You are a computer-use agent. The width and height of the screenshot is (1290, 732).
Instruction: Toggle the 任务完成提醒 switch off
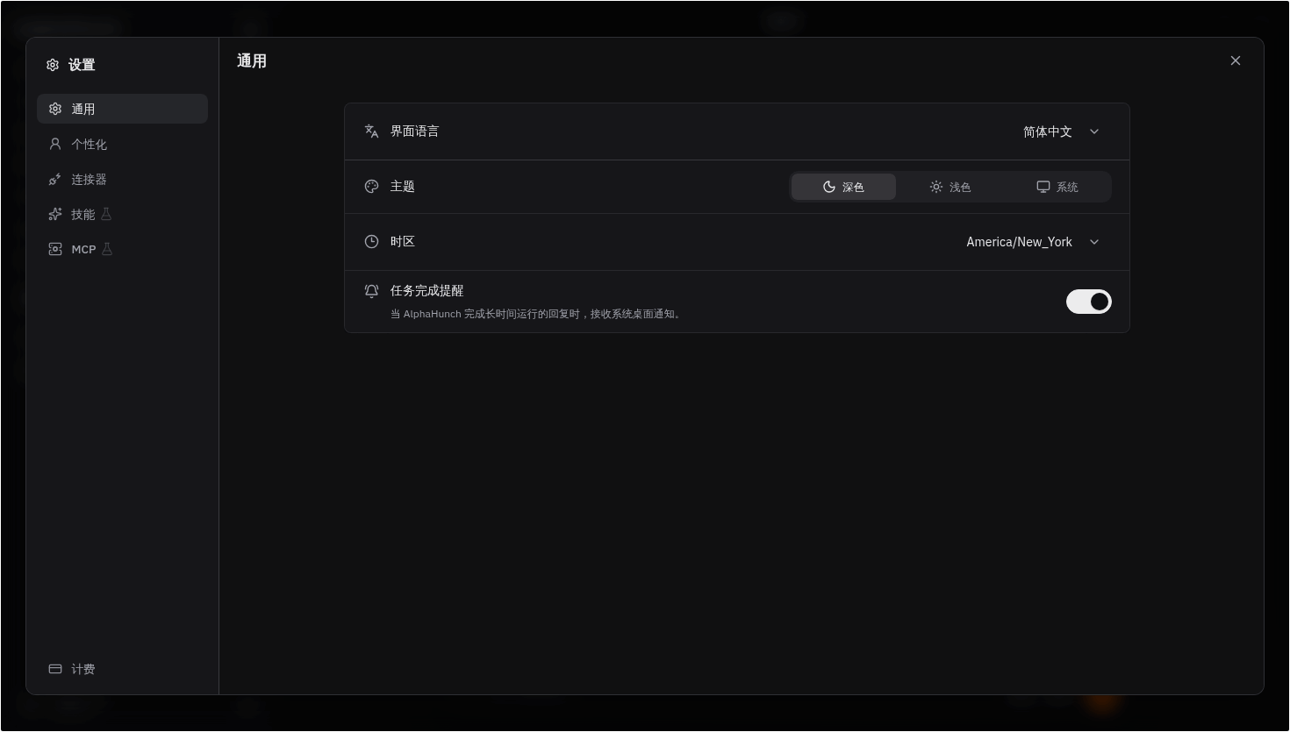click(x=1089, y=302)
